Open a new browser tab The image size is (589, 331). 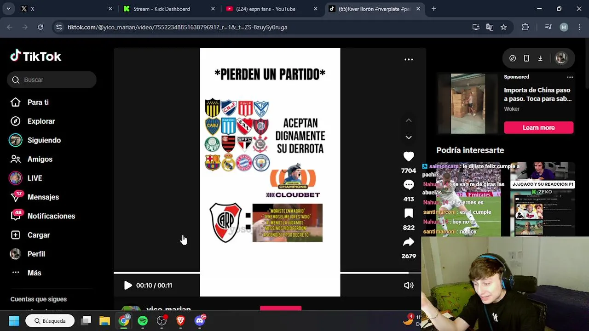point(433,9)
